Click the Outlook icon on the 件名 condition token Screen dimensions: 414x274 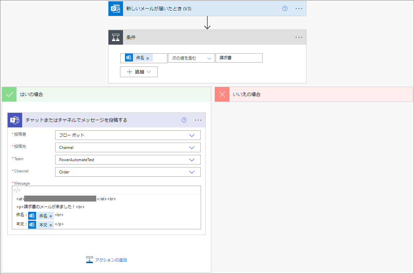tap(129, 58)
